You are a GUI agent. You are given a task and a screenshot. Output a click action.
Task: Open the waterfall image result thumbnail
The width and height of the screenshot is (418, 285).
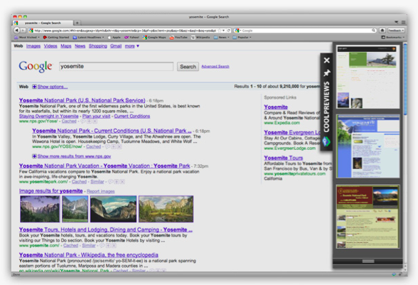coord(75,209)
